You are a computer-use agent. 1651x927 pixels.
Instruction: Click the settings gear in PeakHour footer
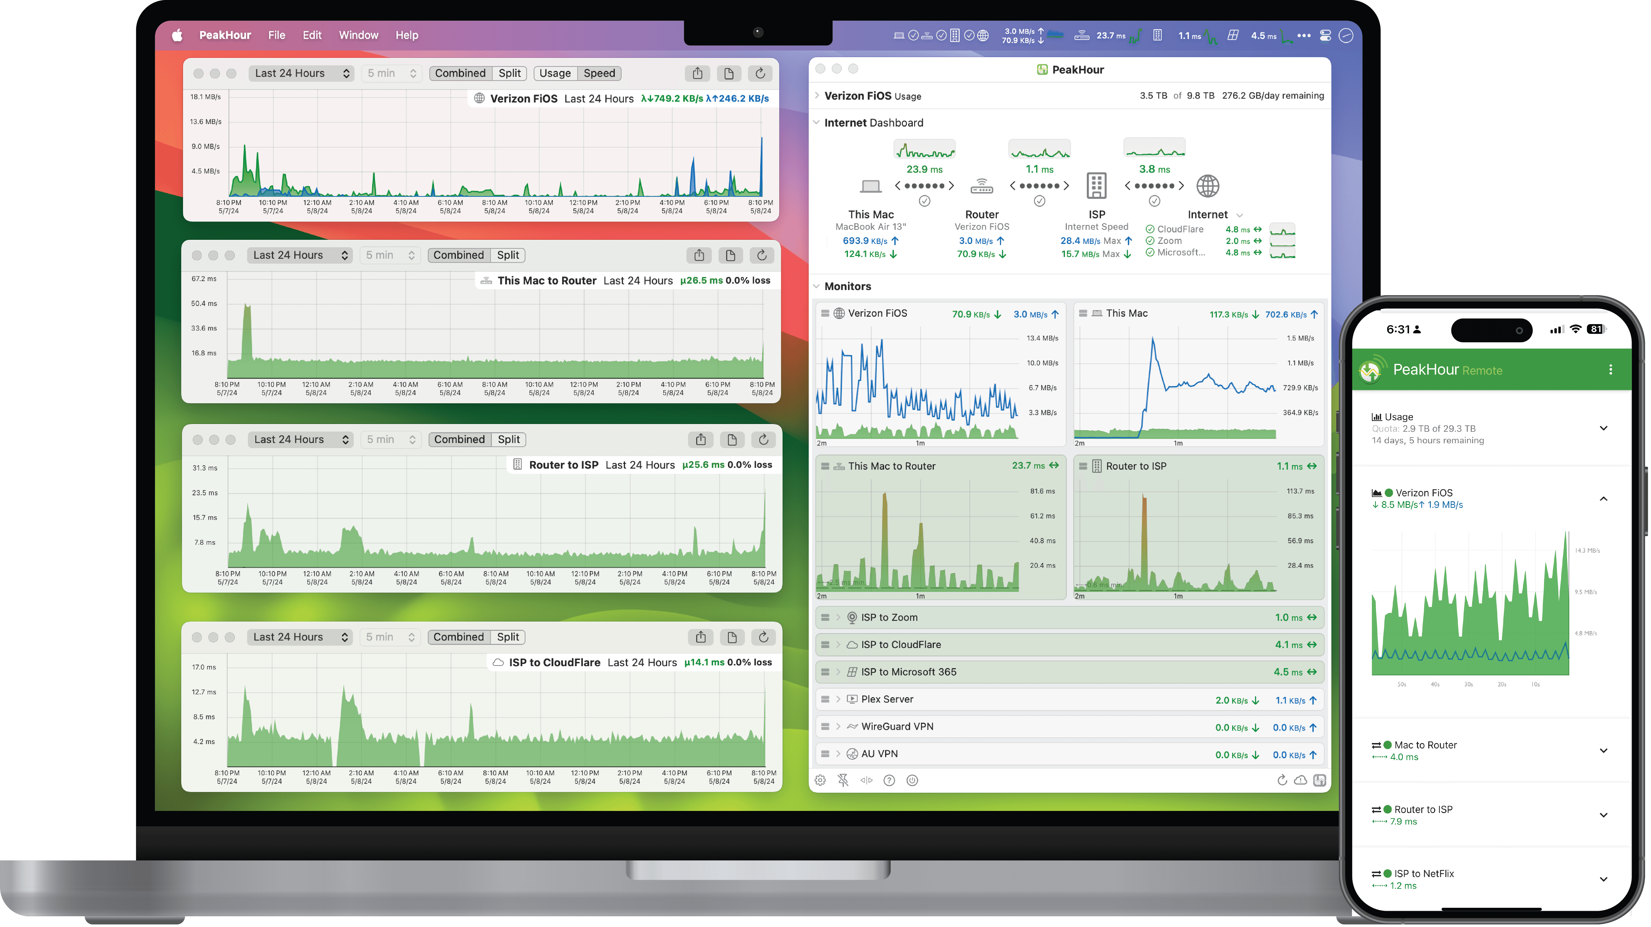[x=820, y=780]
